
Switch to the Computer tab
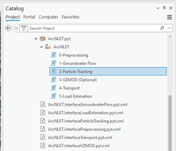(48, 17)
